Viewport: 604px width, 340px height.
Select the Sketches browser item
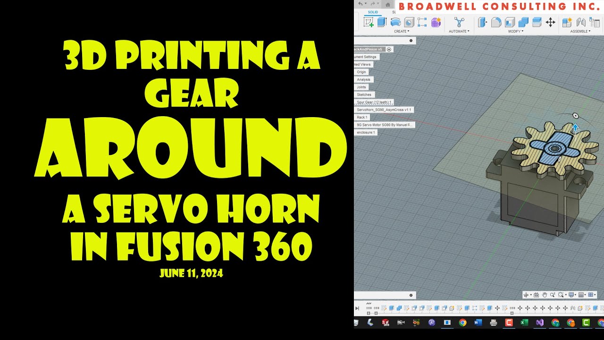click(364, 94)
